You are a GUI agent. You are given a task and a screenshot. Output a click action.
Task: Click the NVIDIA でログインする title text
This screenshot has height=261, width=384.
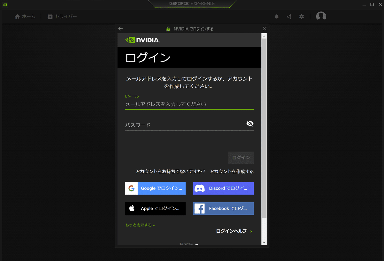193,29
